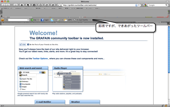Reload the page with the refresh icon
Image resolution: width=170 pixels, height=107 pixels.
(x=47, y=5)
